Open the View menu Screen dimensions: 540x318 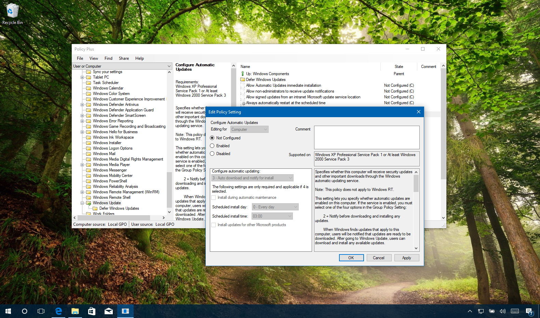[94, 58]
